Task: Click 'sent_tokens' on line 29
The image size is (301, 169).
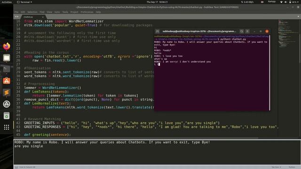Action: [x=35, y=72]
